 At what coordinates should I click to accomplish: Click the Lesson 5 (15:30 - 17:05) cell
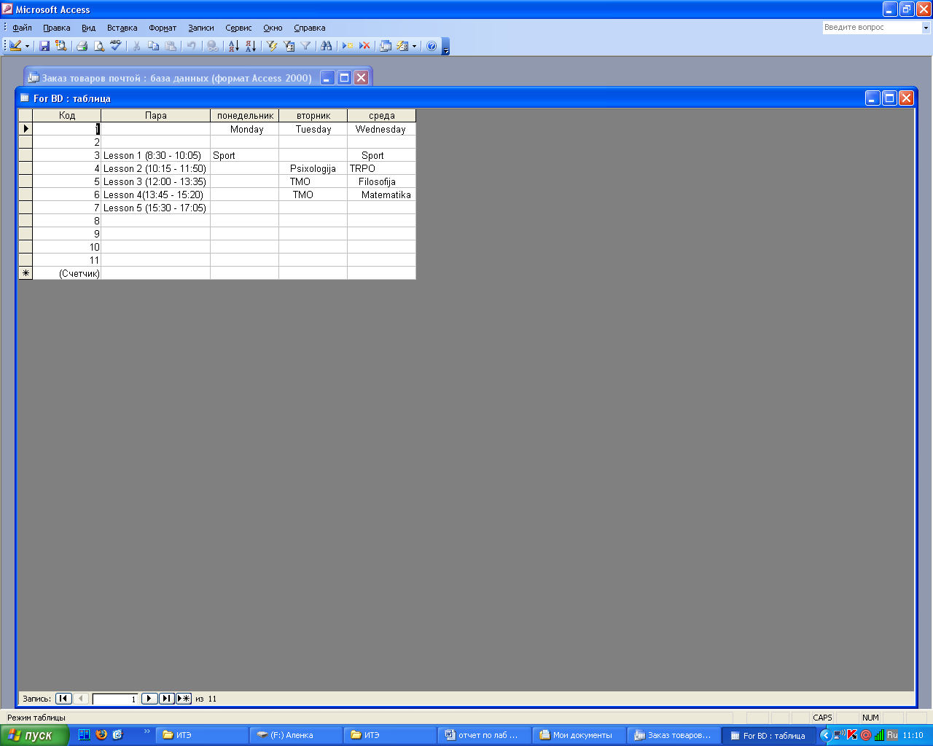click(156, 208)
